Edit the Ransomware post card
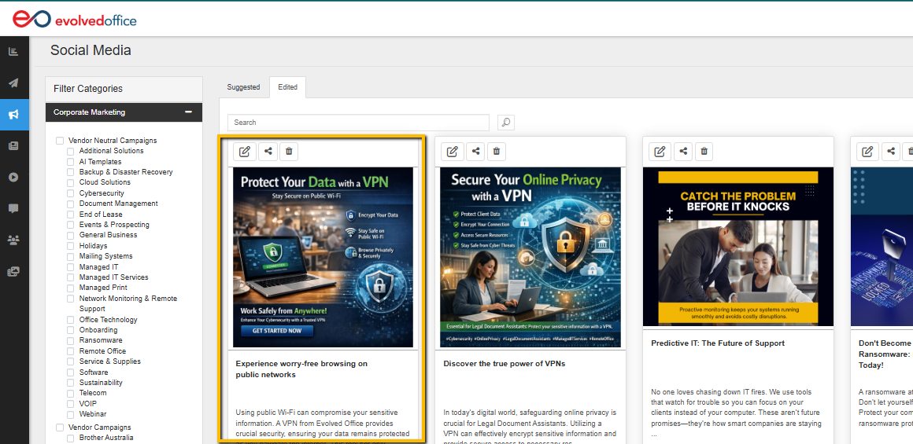The height and width of the screenshot is (444, 913). tap(867, 152)
